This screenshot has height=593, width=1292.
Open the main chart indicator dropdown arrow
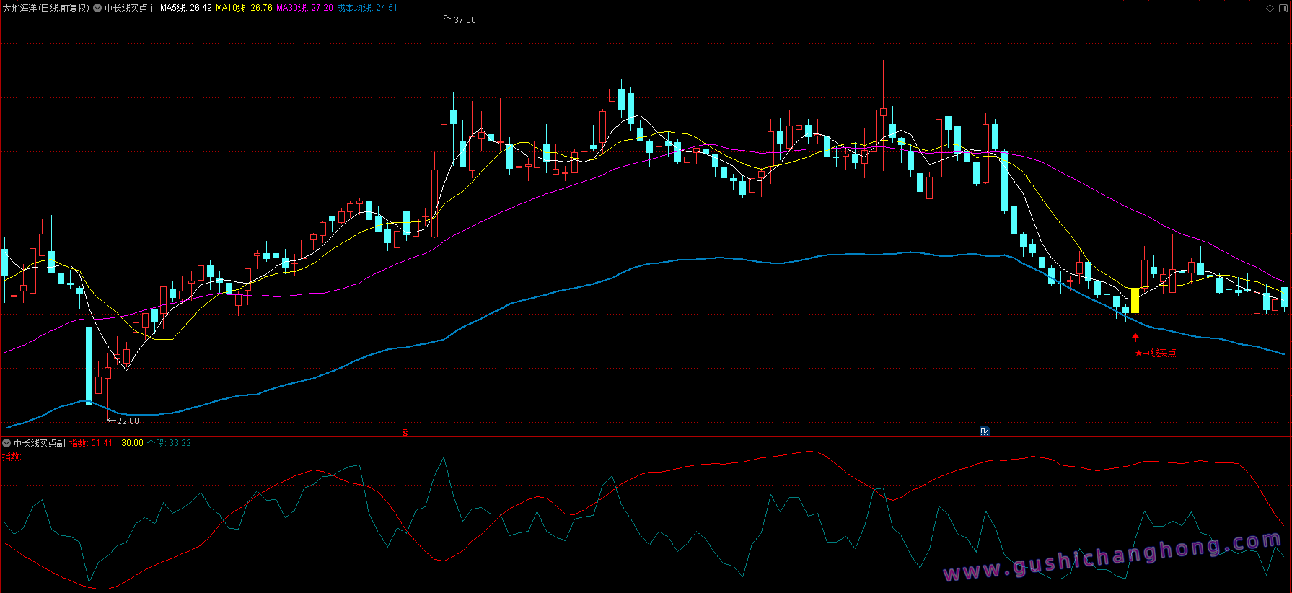97,9
